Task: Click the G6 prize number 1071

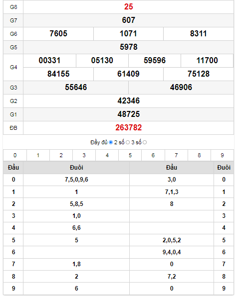Action: point(128,34)
